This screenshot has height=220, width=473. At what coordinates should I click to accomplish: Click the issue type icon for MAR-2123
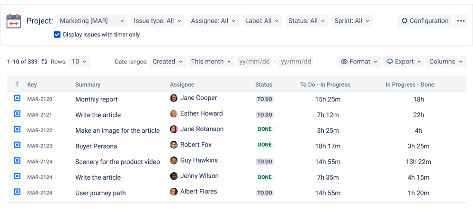tap(17, 145)
